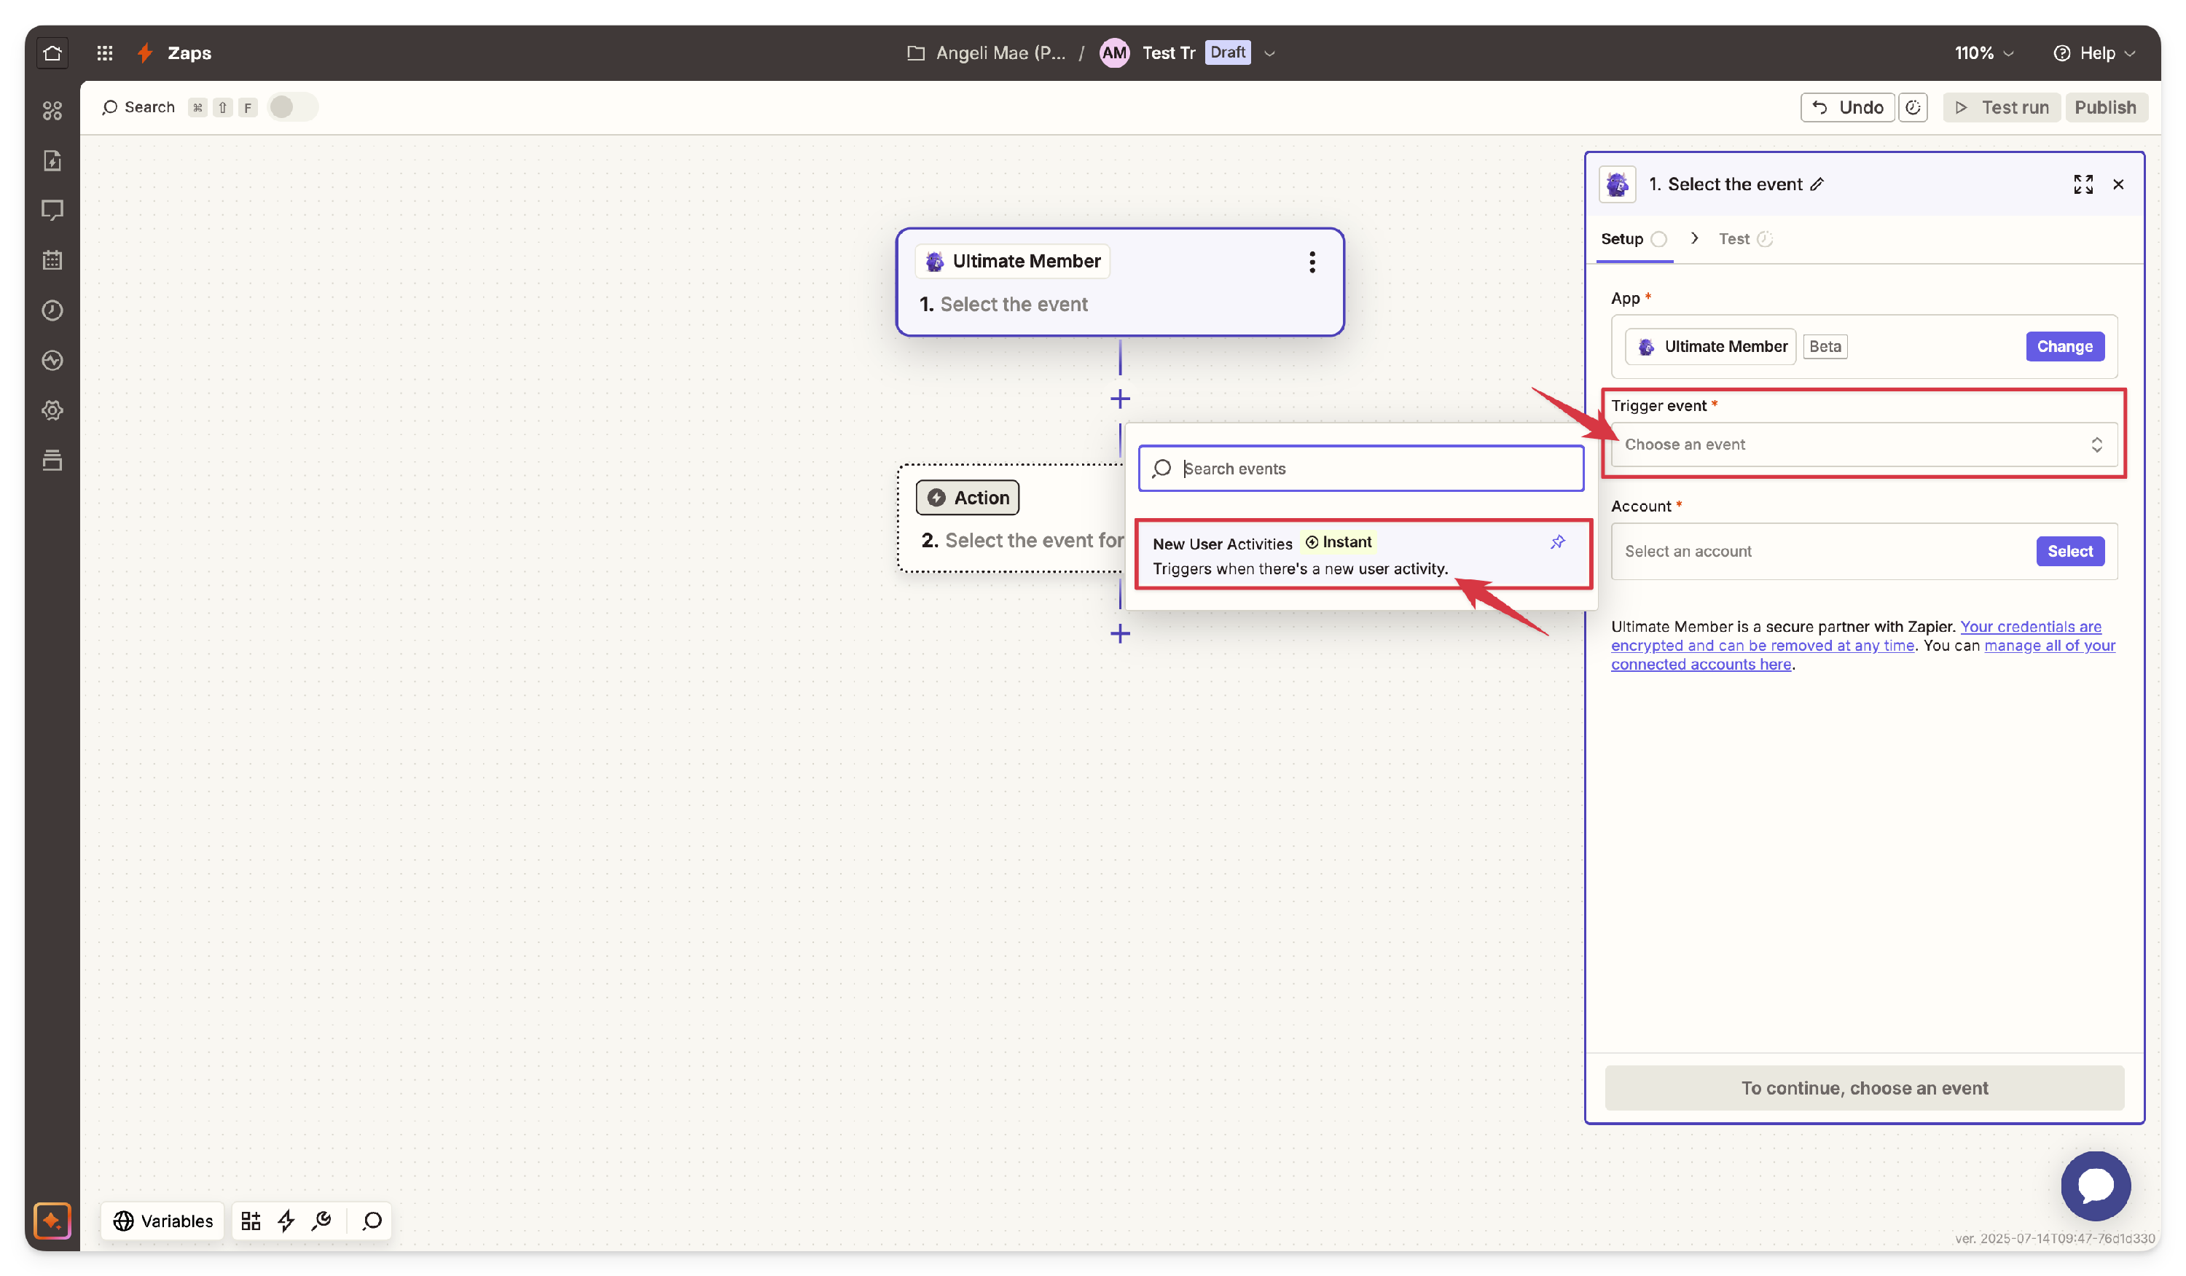Focus the Search events input
Viewport: 2186px width, 1276px height.
(x=1360, y=469)
